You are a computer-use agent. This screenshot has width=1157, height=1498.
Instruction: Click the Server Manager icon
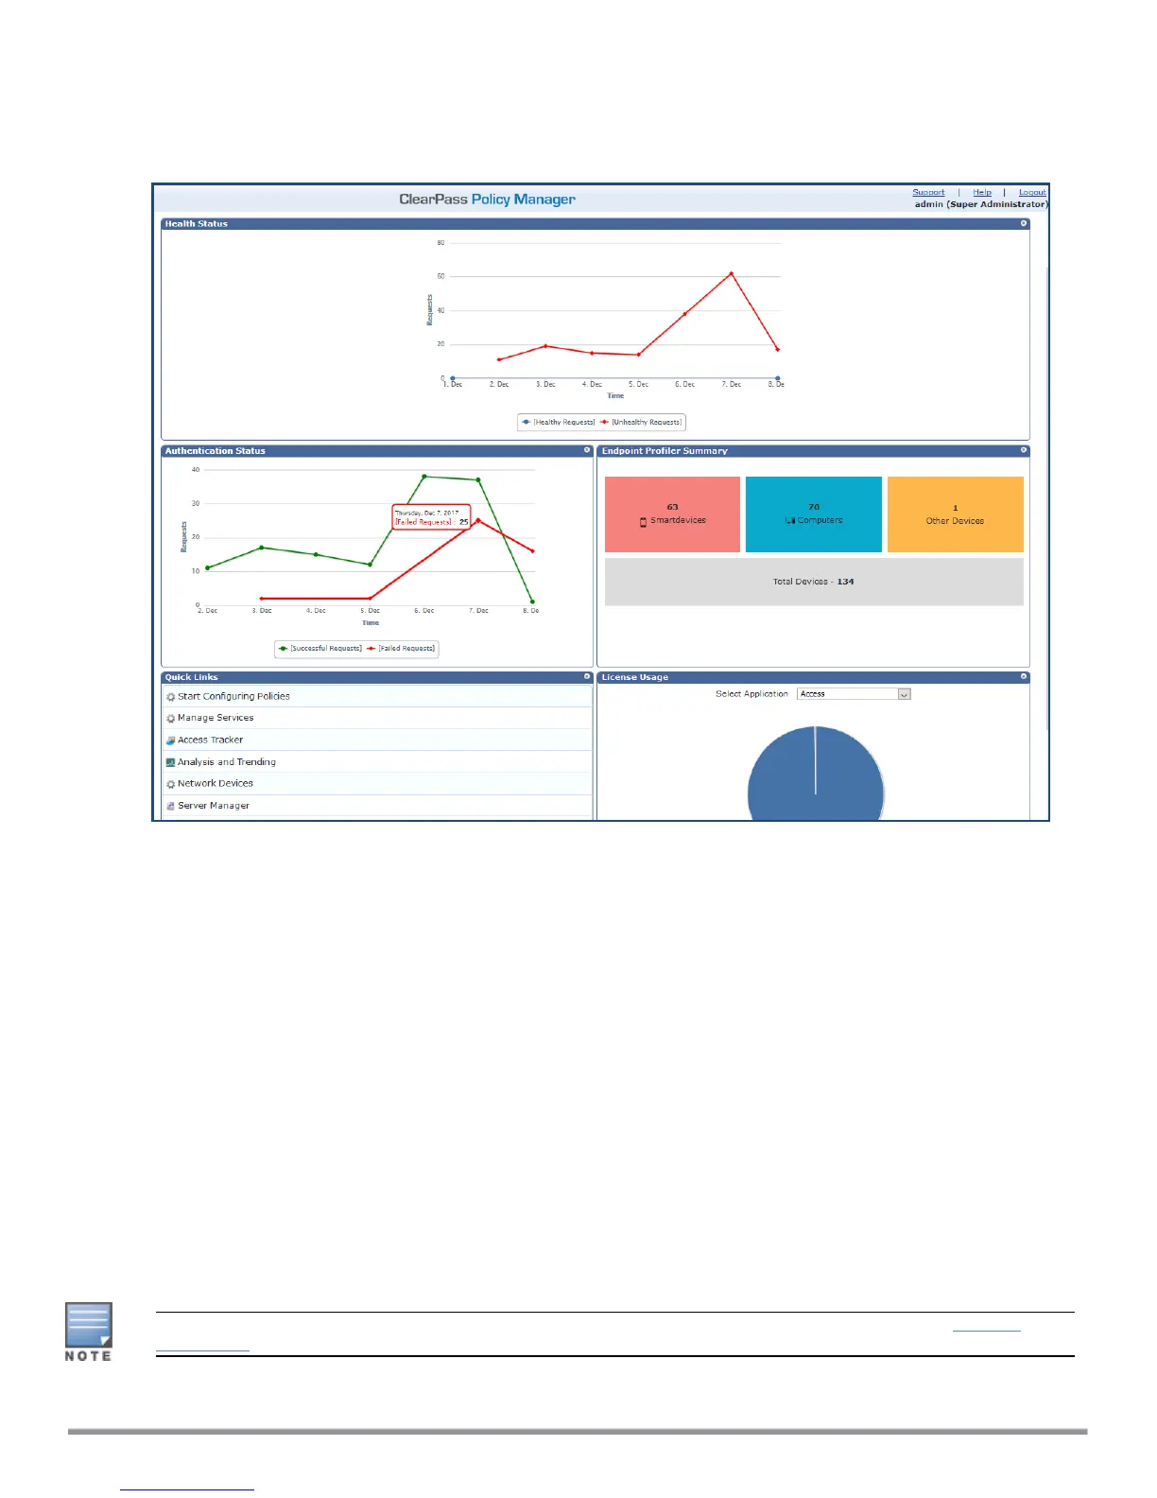(170, 806)
